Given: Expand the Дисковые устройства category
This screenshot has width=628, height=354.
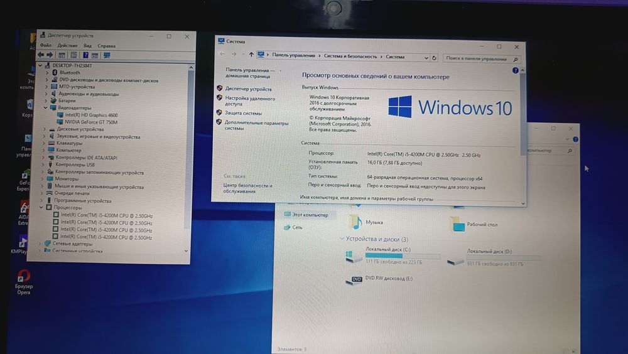Looking at the screenshot, I should (x=45, y=129).
